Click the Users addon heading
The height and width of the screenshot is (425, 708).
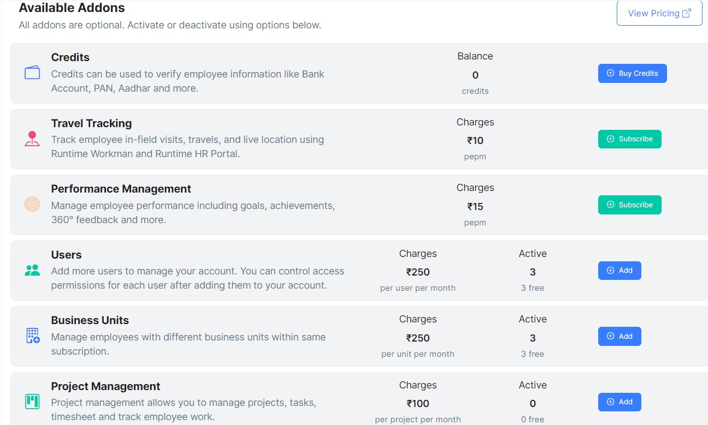pos(66,255)
